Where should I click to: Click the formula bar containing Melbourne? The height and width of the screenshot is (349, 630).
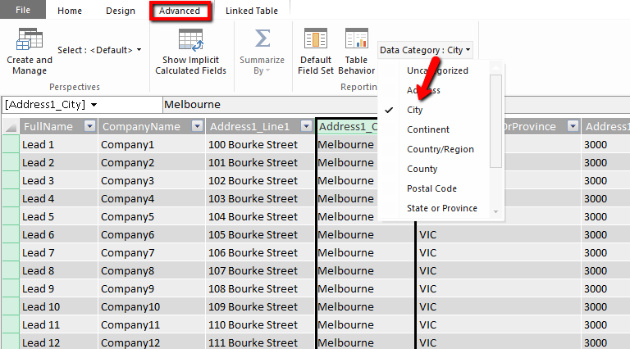pos(271,105)
